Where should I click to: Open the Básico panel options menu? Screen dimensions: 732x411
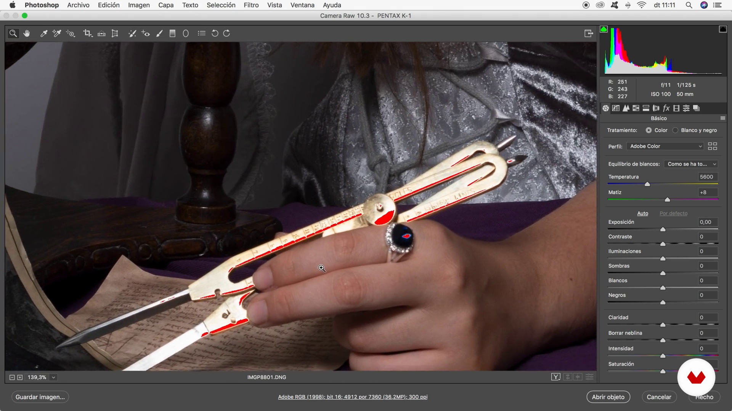[x=722, y=118]
